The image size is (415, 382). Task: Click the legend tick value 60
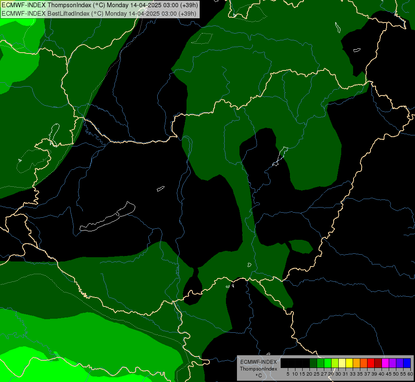point(410,374)
